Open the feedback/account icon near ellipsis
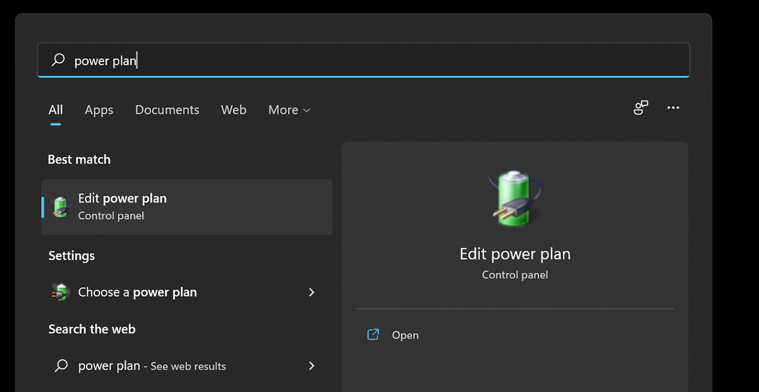 [641, 108]
